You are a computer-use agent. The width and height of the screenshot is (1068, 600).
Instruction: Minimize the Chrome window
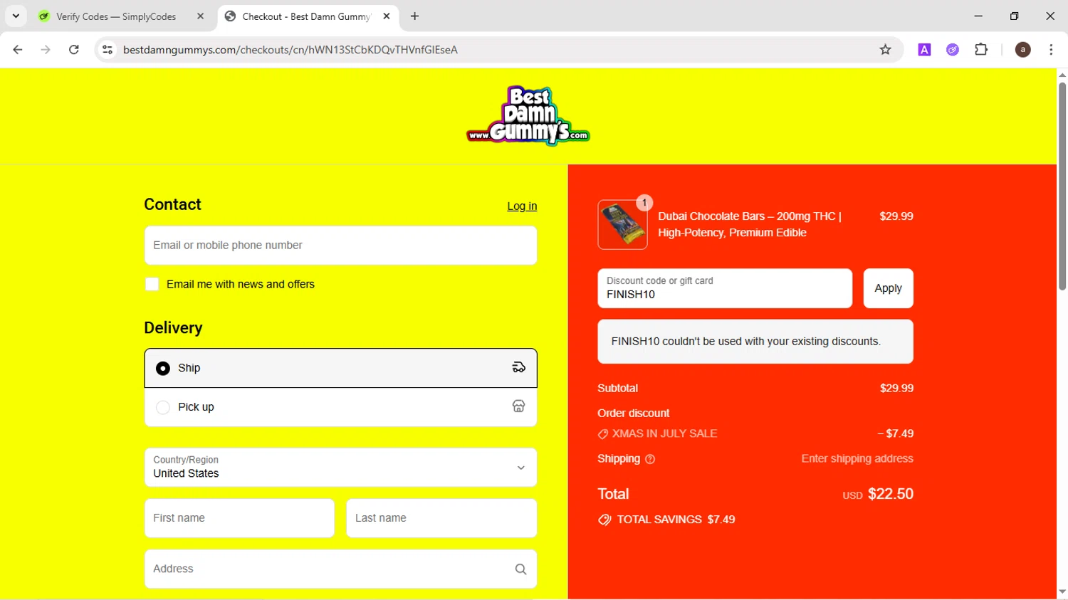point(978,16)
